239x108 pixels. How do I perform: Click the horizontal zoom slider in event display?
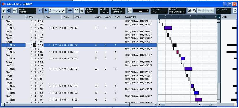[210, 105]
